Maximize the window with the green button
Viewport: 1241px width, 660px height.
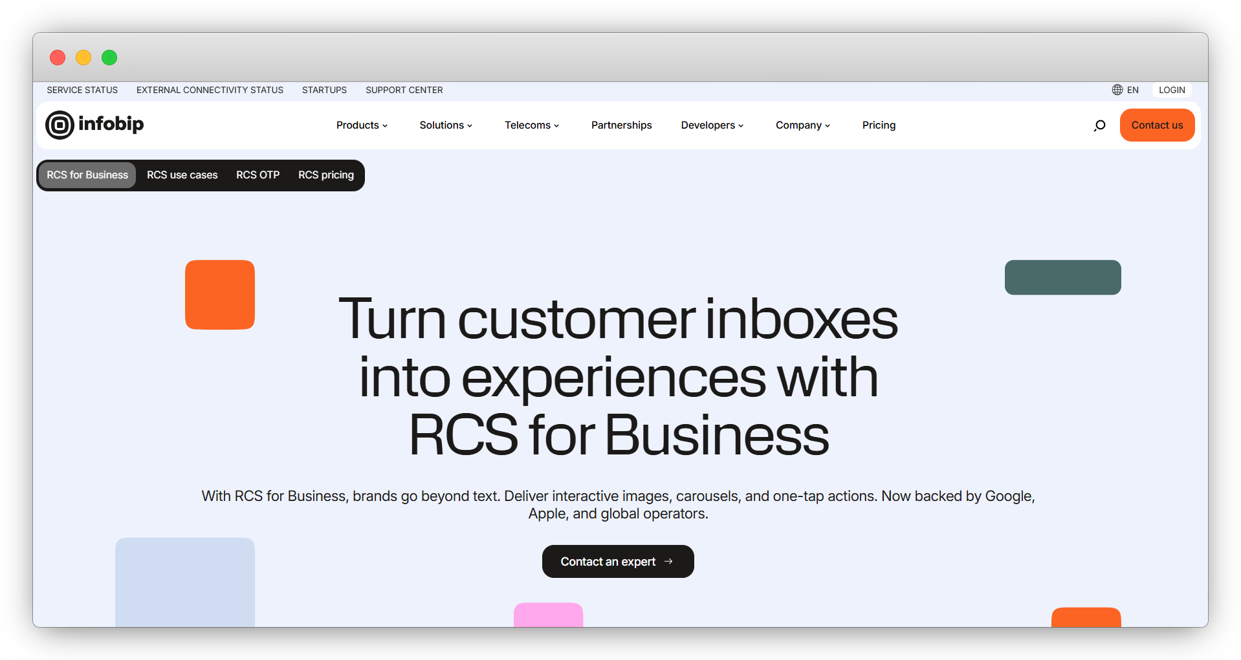click(x=109, y=58)
